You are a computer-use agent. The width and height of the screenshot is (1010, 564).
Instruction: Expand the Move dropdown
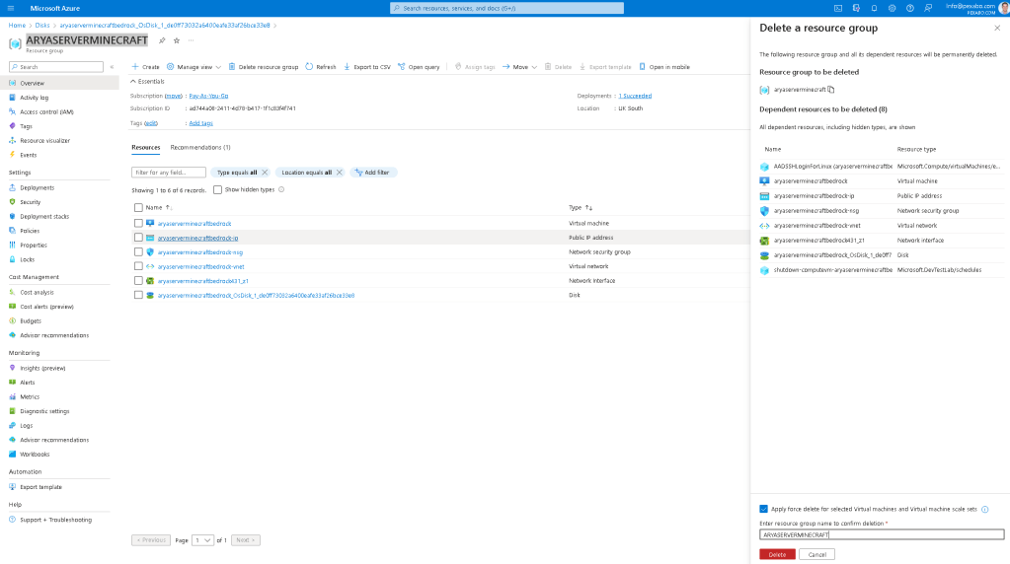click(x=520, y=67)
